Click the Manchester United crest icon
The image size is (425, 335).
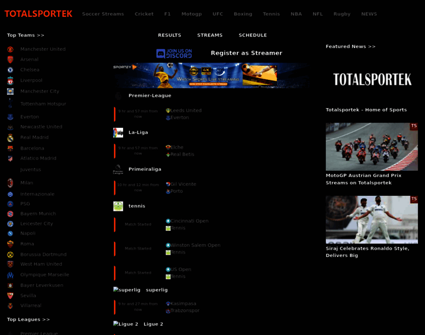10,49
